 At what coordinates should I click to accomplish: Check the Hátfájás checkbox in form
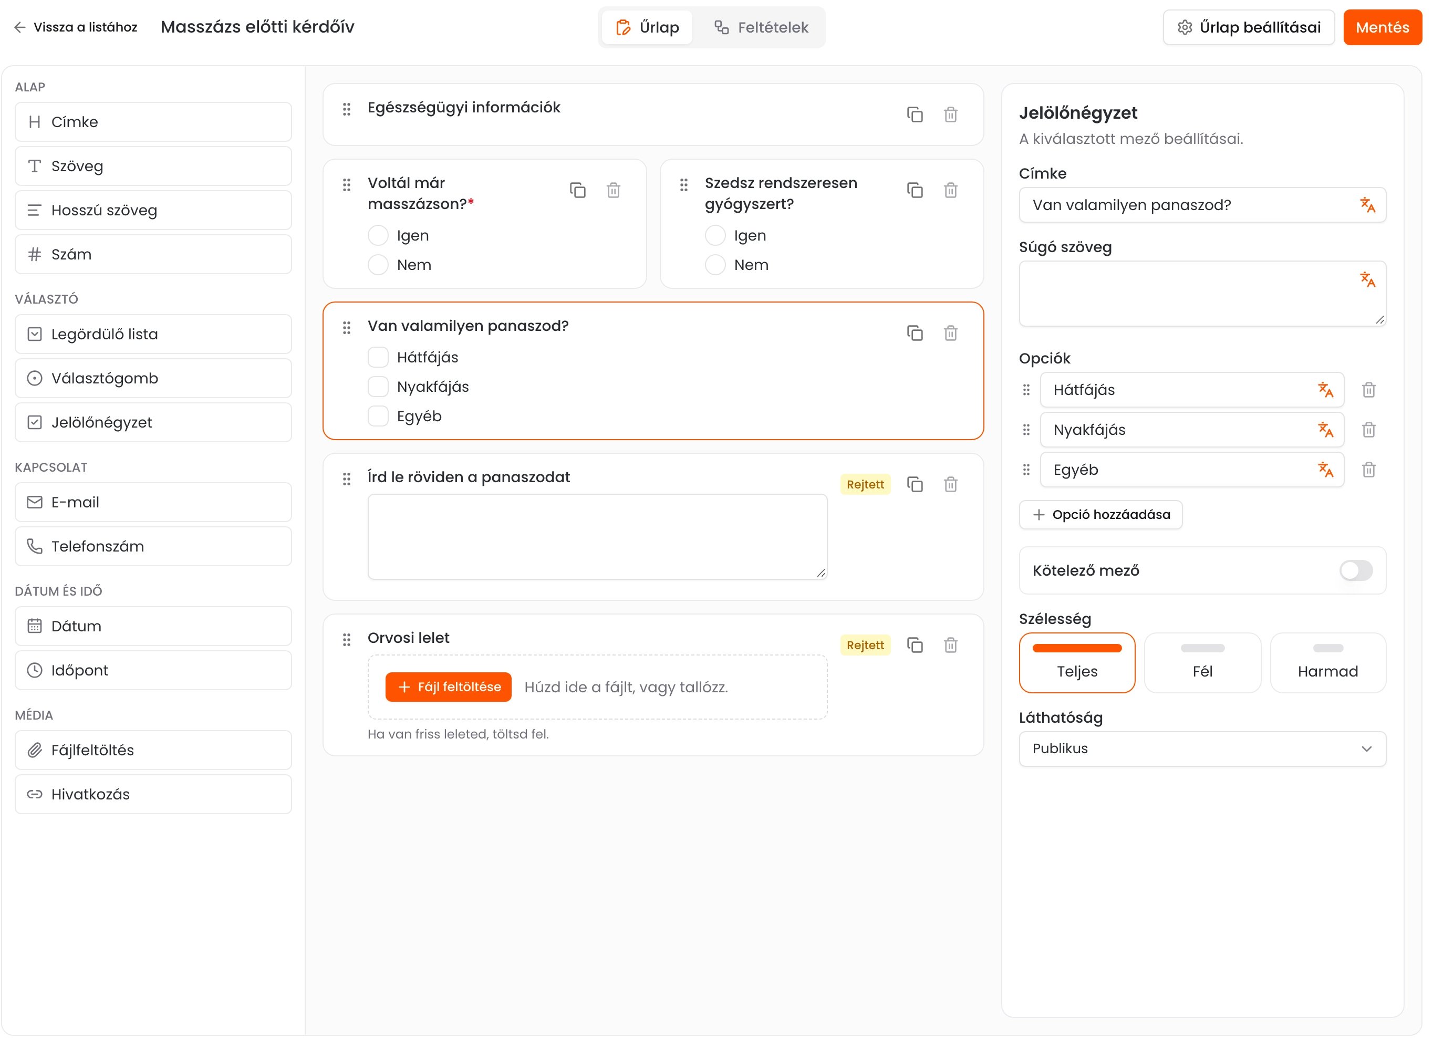coord(378,358)
